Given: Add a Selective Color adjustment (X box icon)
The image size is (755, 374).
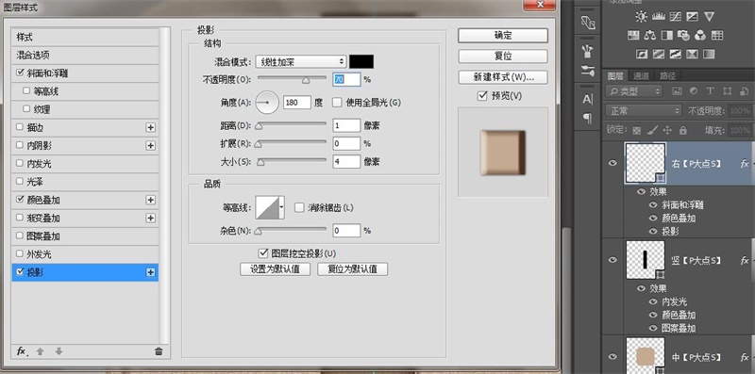Looking at the screenshot, I should coord(692,54).
